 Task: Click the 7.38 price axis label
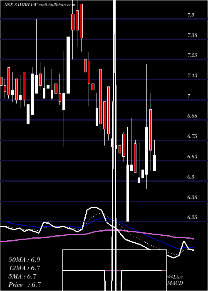(192, 35)
